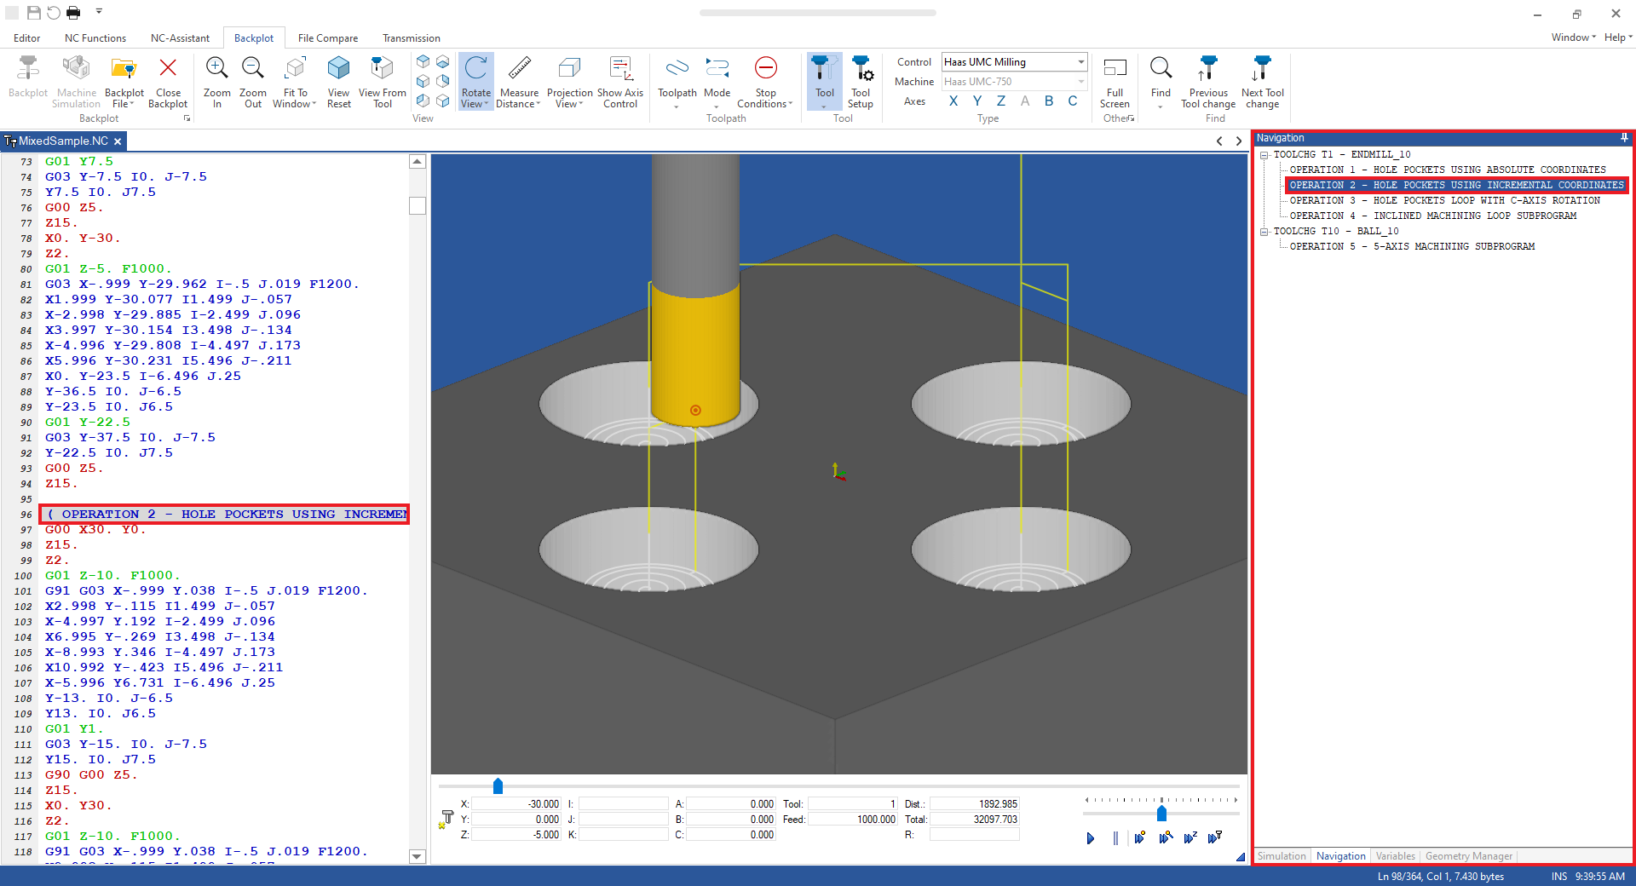Toggle the Y axis type

977,101
